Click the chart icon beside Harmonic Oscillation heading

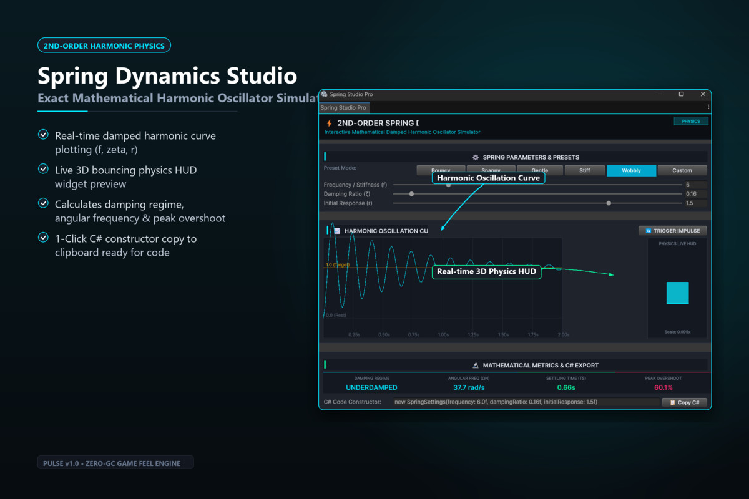(x=337, y=231)
